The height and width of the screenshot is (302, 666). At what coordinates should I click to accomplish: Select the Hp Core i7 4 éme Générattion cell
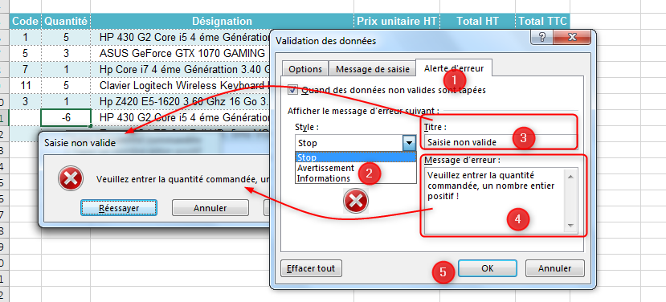pos(181,69)
